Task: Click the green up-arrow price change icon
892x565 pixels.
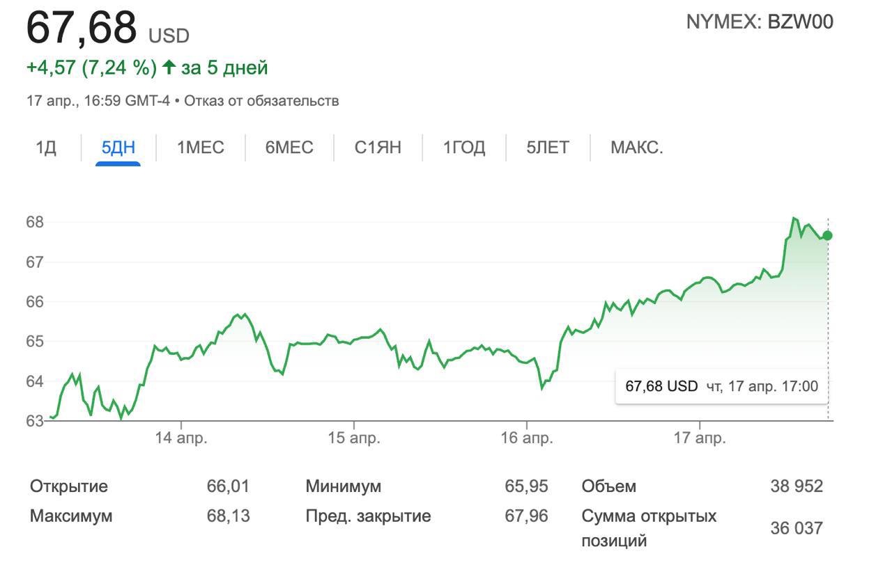Action: pyautogui.click(x=168, y=67)
